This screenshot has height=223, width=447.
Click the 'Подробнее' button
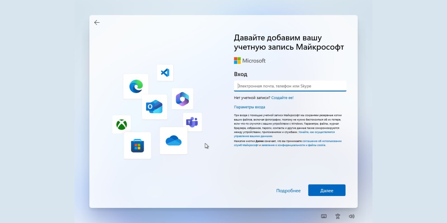click(288, 191)
